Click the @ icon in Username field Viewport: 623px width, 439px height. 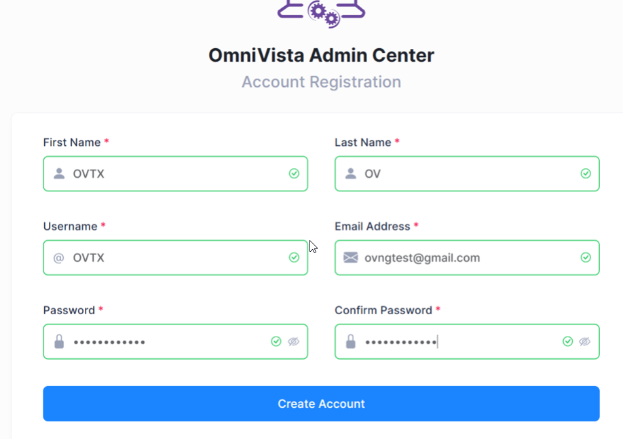[x=59, y=258]
